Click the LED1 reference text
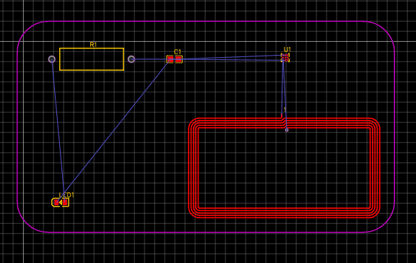 [66, 195]
